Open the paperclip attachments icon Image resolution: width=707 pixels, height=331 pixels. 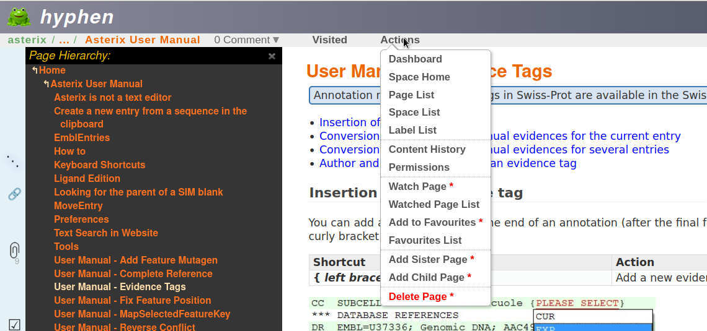(14, 251)
